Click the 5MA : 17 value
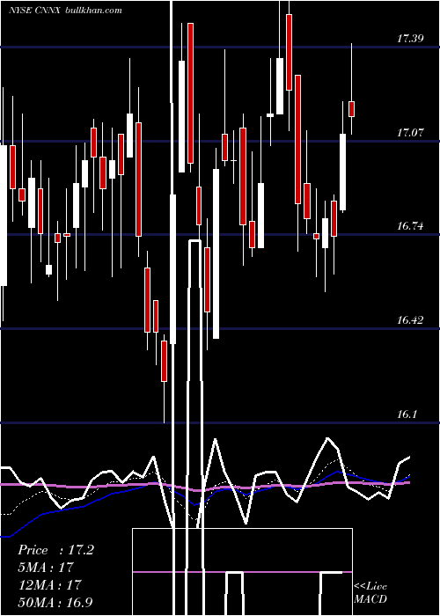Screen dimensions: 440x616 [x=46, y=568]
